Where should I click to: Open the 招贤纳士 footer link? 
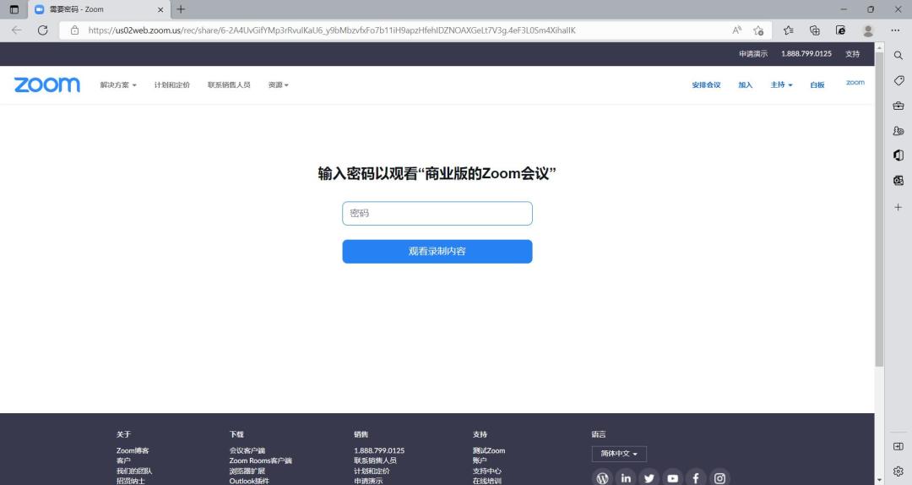pos(130,481)
